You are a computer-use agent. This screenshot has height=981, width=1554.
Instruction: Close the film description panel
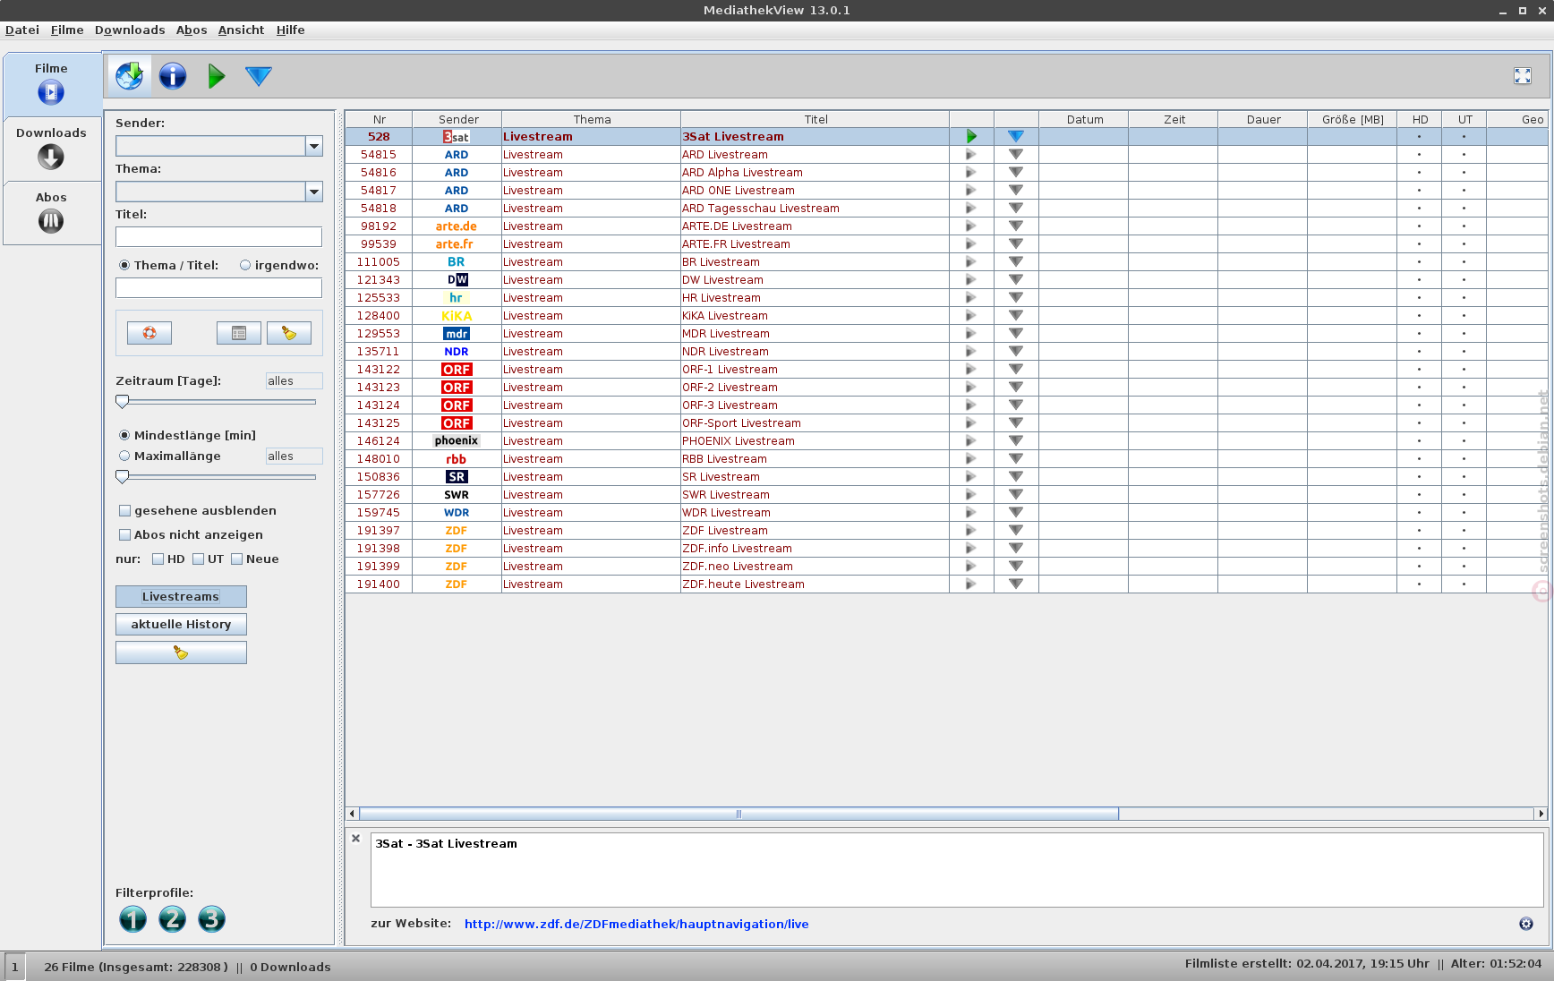(356, 839)
